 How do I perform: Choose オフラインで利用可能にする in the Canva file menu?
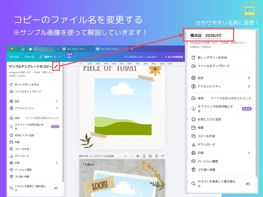(x=34, y=127)
